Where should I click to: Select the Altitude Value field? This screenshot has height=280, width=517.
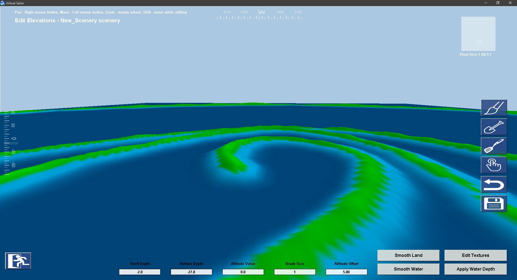point(243,272)
